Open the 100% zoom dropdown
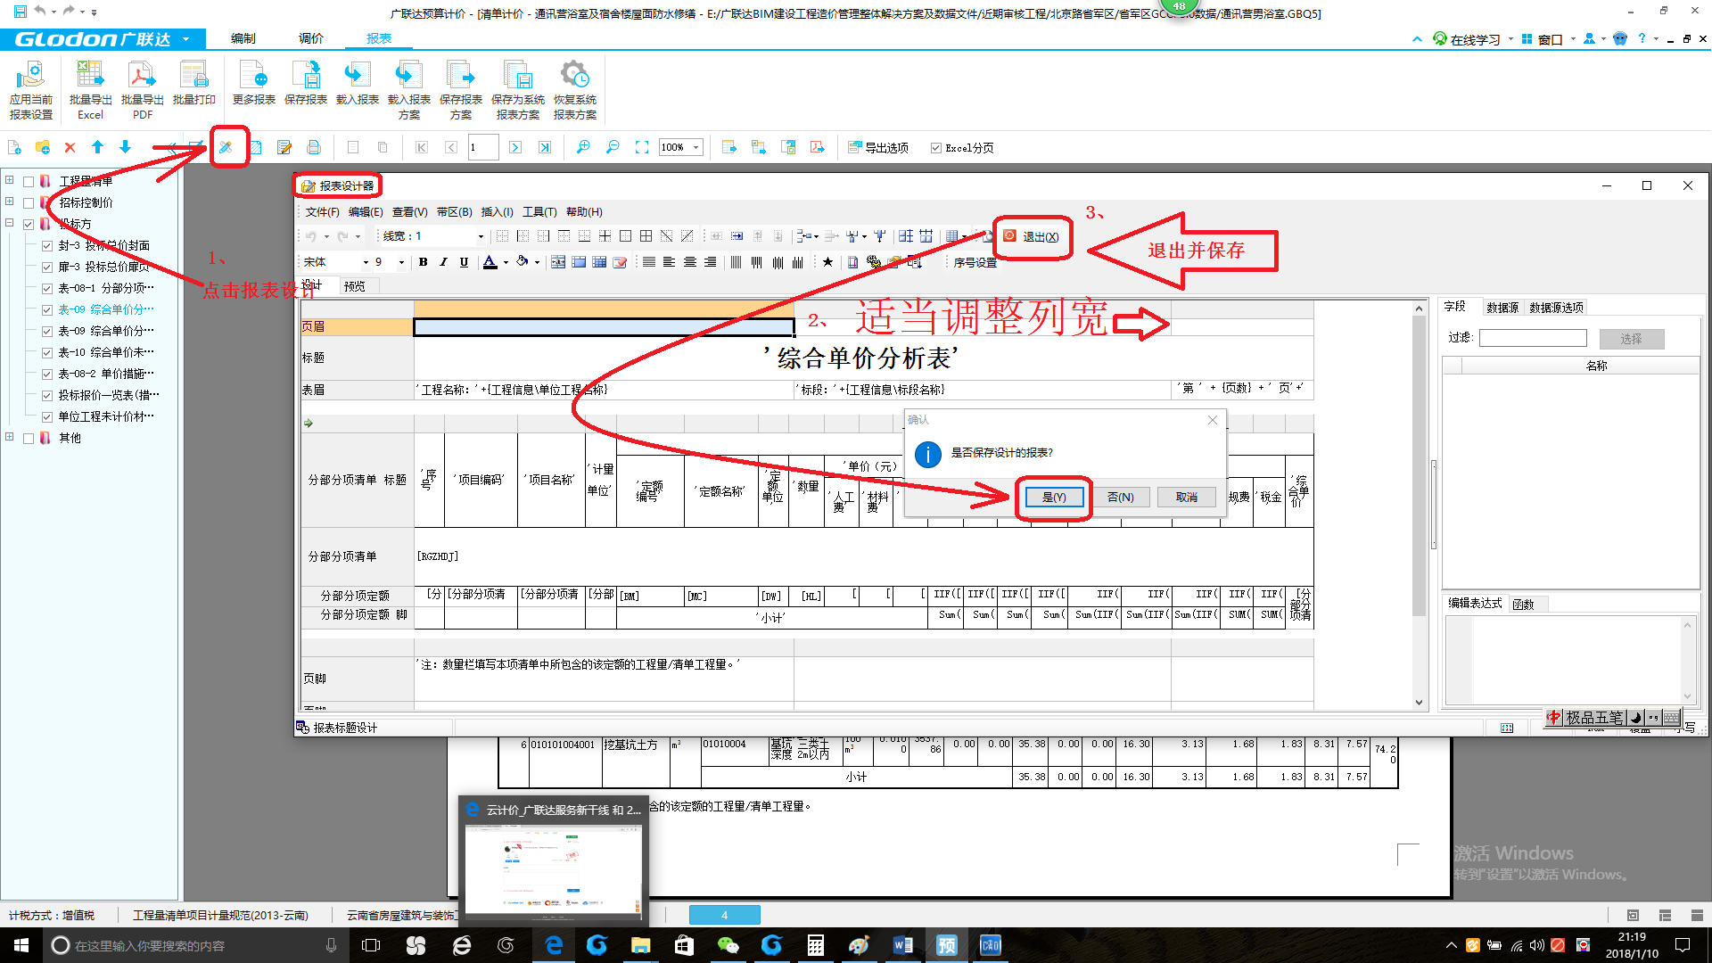 click(x=696, y=147)
